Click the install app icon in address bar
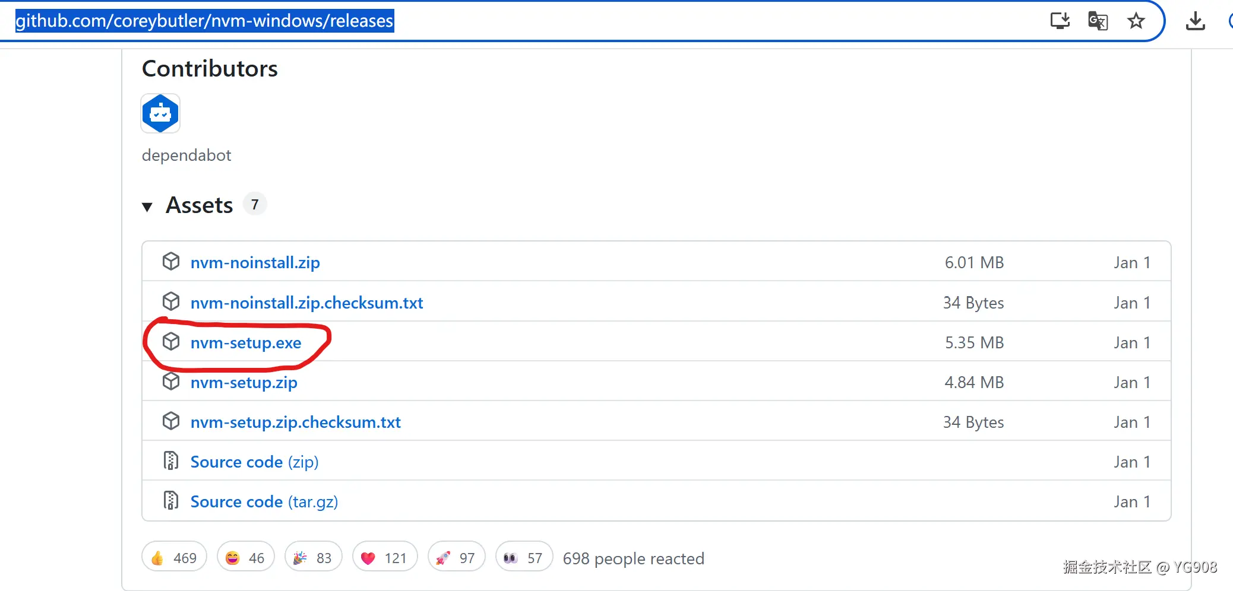 pos(1060,21)
